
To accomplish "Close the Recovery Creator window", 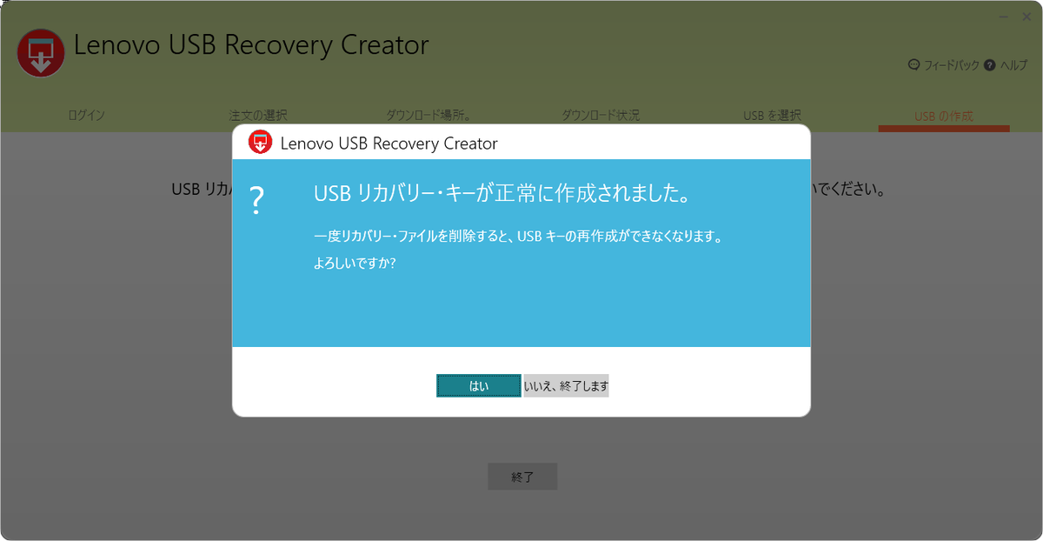I will coord(1026,16).
